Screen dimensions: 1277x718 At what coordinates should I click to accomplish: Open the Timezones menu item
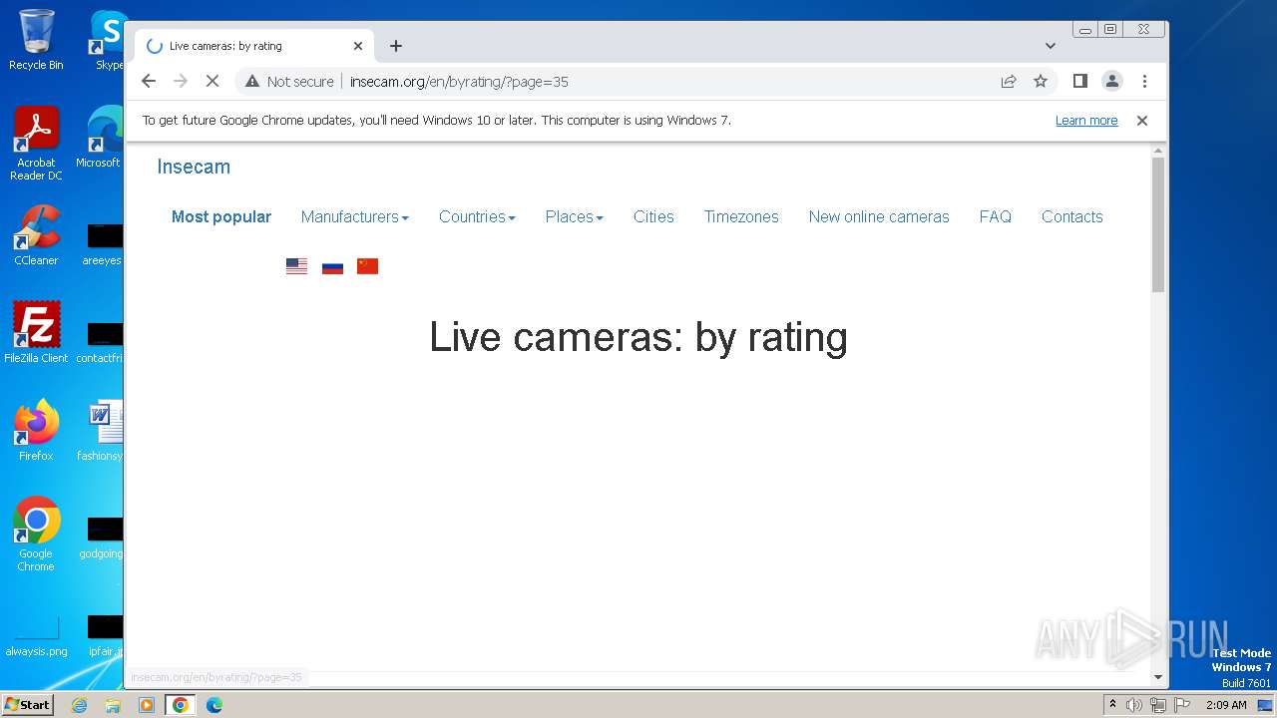(x=741, y=216)
